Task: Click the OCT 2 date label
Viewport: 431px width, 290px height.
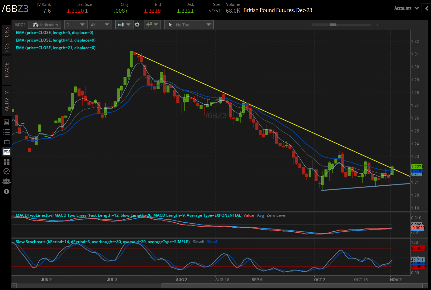Action: click(320, 280)
